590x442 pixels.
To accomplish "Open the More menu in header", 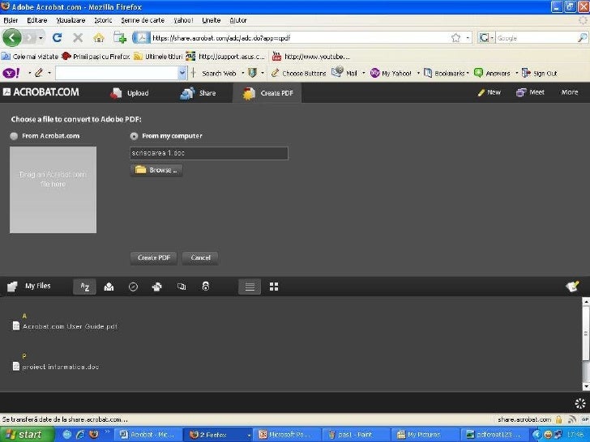I will coord(570,92).
